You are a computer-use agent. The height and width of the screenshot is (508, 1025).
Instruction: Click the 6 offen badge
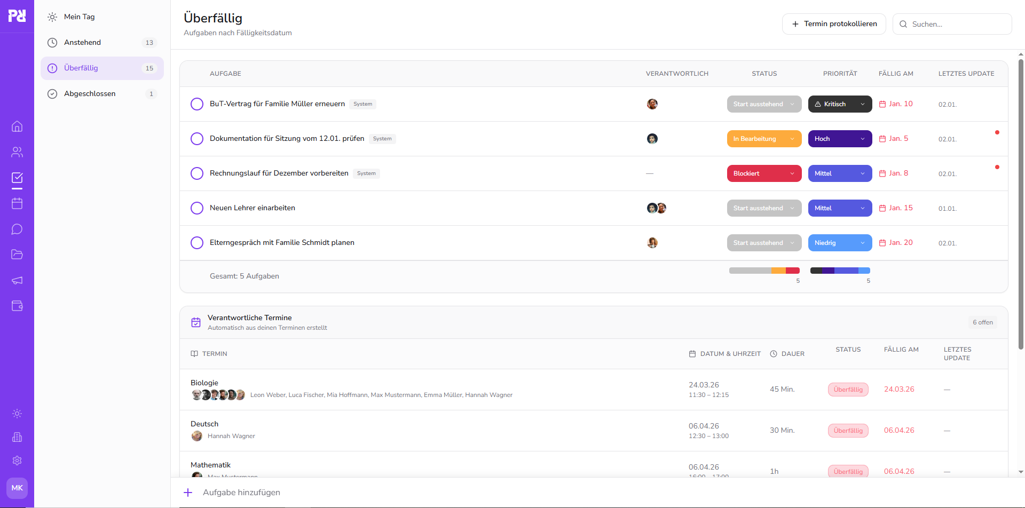tap(982, 322)
